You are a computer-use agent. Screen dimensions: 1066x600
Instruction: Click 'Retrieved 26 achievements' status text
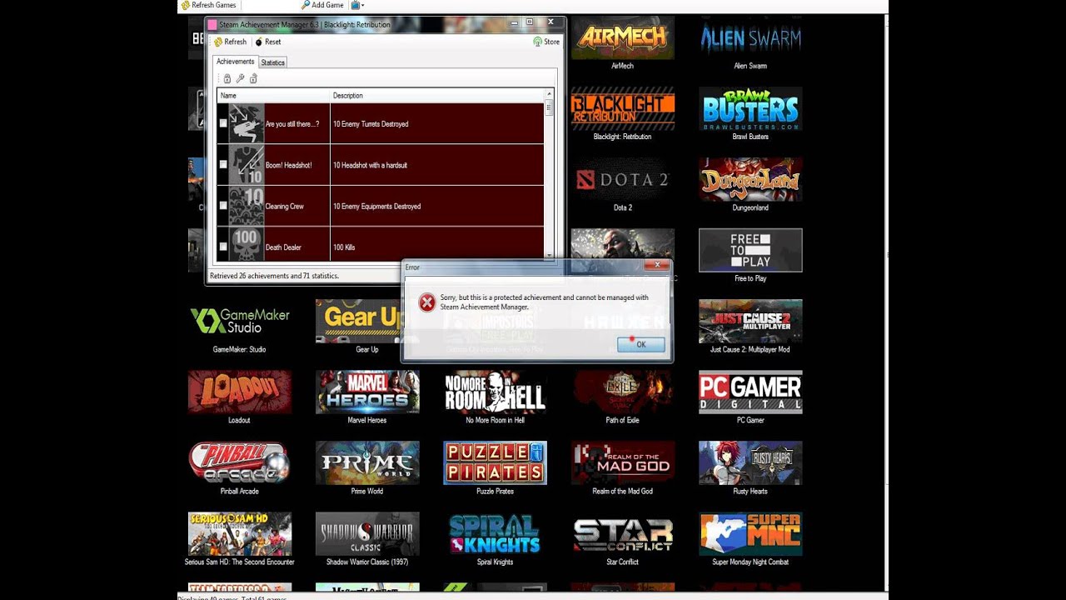(274, 276)
